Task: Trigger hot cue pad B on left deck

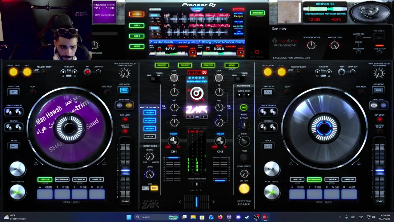Action: click(x=62, y=195)
